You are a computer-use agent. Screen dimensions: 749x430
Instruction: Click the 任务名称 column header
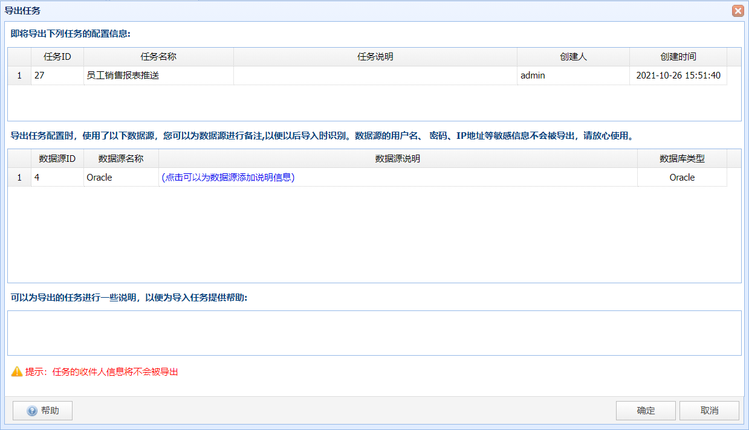point(158,57)
